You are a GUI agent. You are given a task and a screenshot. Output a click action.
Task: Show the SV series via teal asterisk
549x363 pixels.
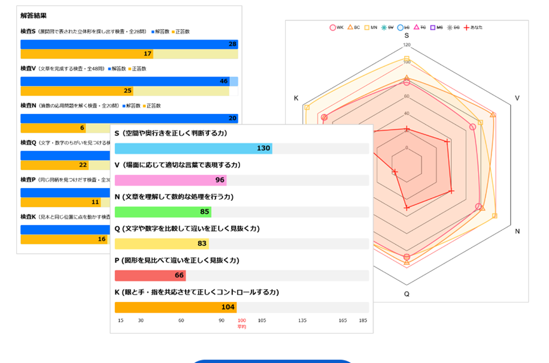click(386, 28)
